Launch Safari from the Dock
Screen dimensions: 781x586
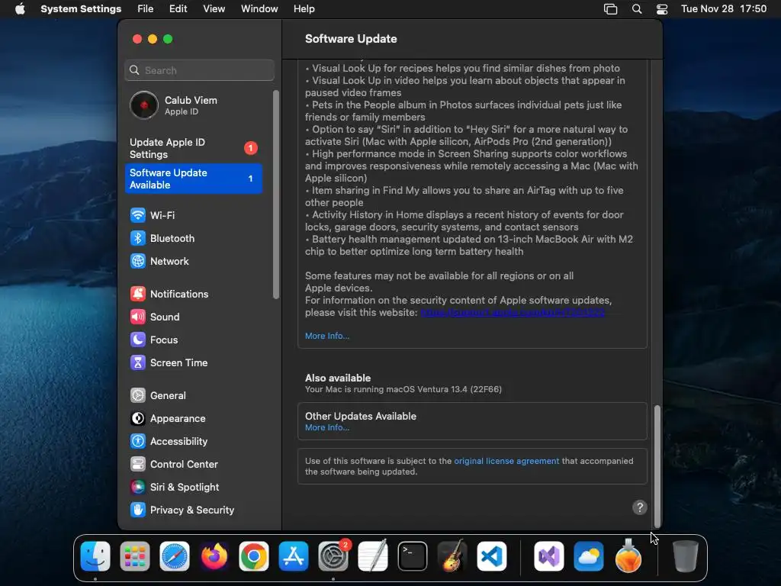tap(175, 556)
